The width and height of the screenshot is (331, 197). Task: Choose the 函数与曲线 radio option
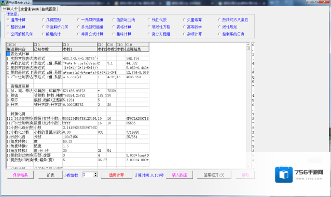pyautogui.click(x=123, y=20)
